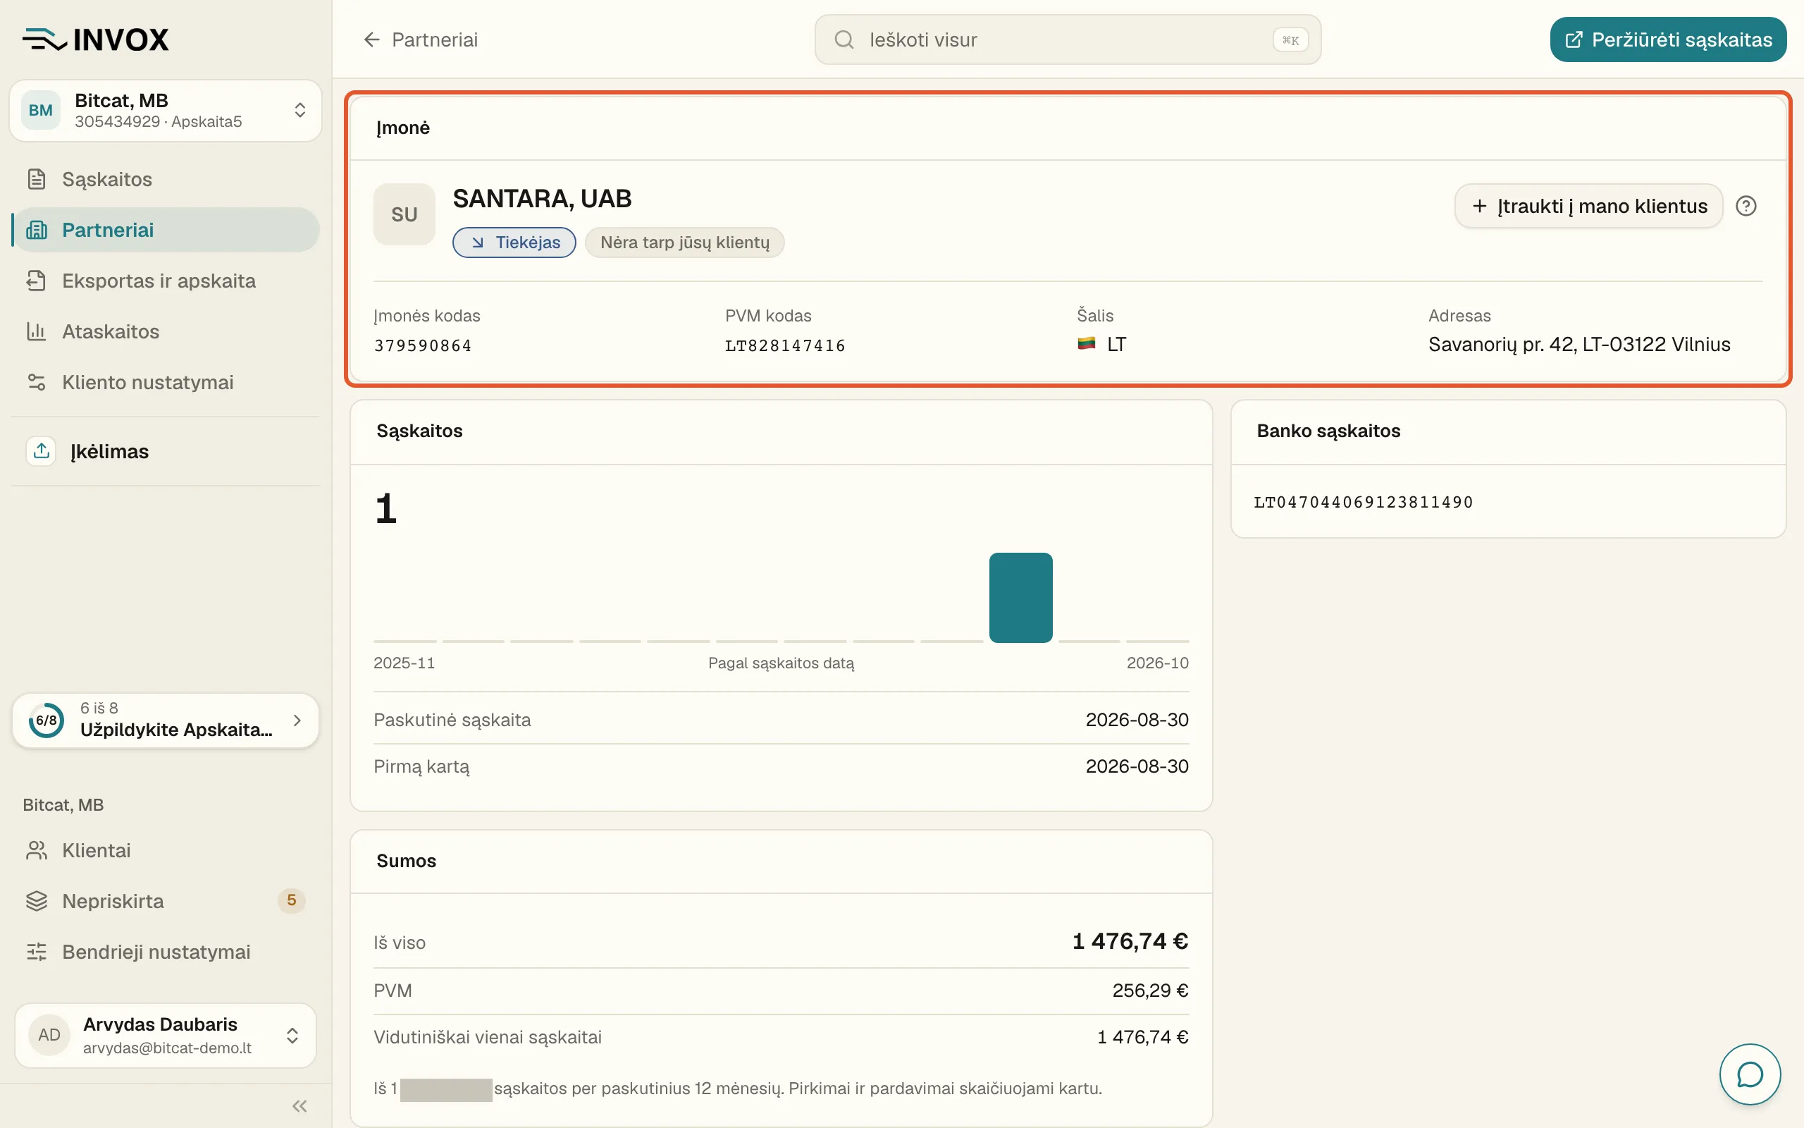Click the Tiekėjas supplier tag
Viewport: 1804px width, 1128px height.
pyautogui.click(x=514, y=243)
